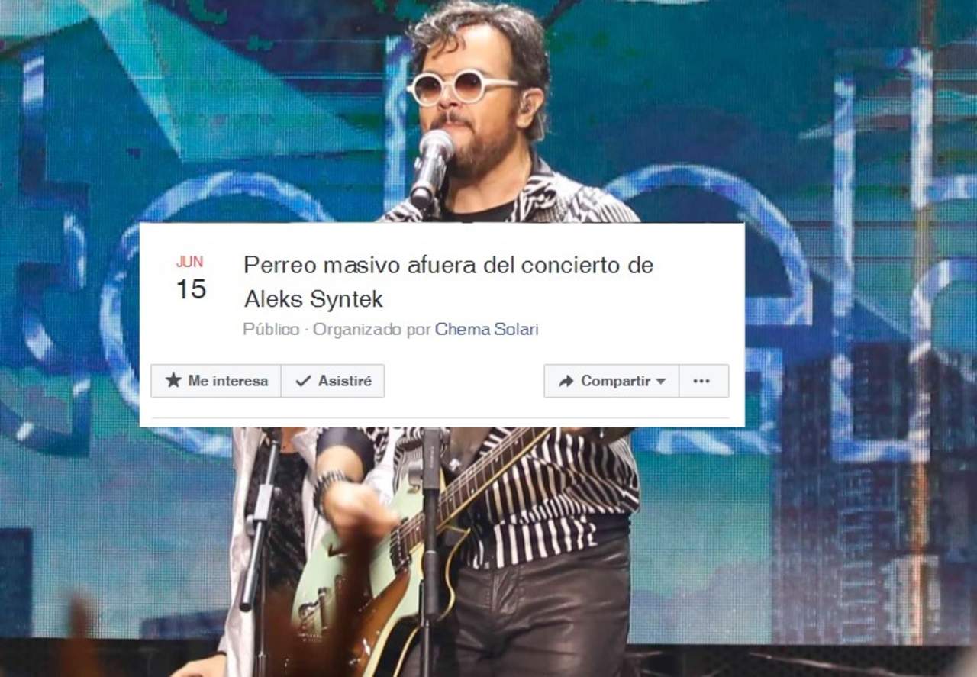Click the Aleks Syntek name in the title
The image size is (977, 677).
pyautogui.click(x=313, y=299)
